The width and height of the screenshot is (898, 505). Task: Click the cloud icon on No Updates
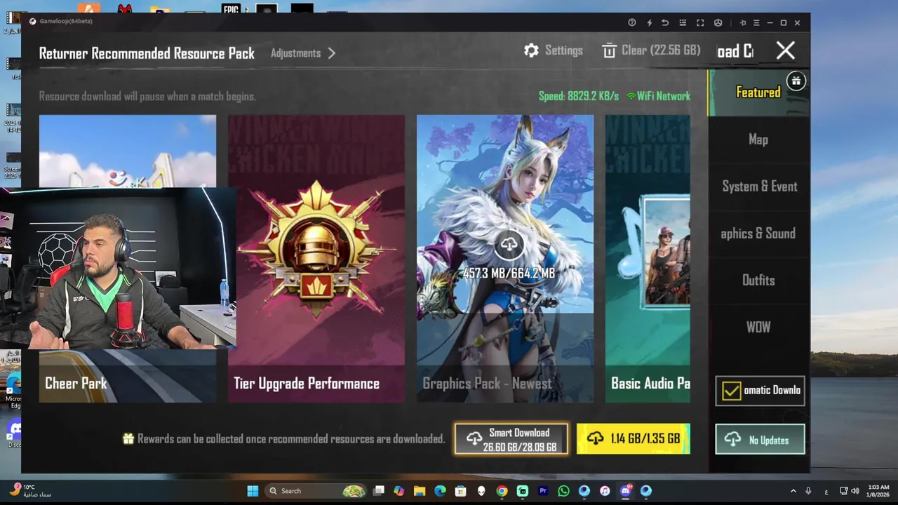click(732, 439)
